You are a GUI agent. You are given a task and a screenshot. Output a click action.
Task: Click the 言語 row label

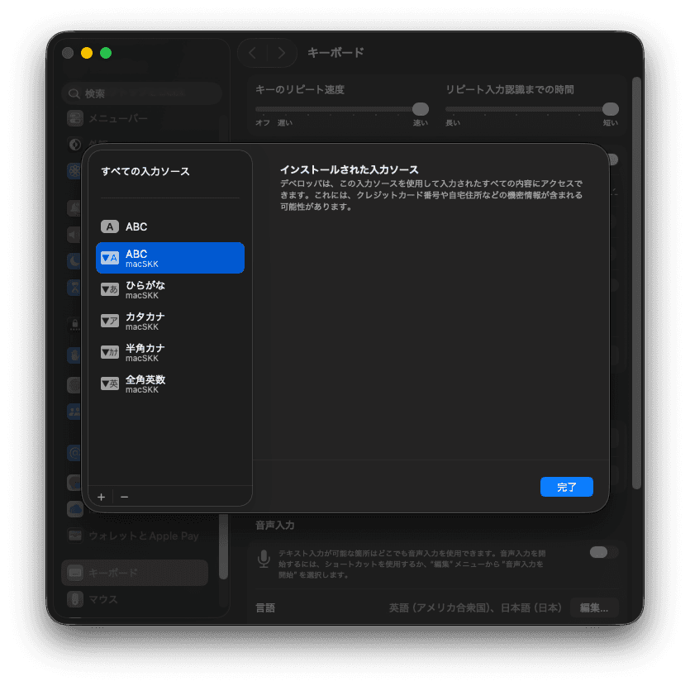click(265, 608)
